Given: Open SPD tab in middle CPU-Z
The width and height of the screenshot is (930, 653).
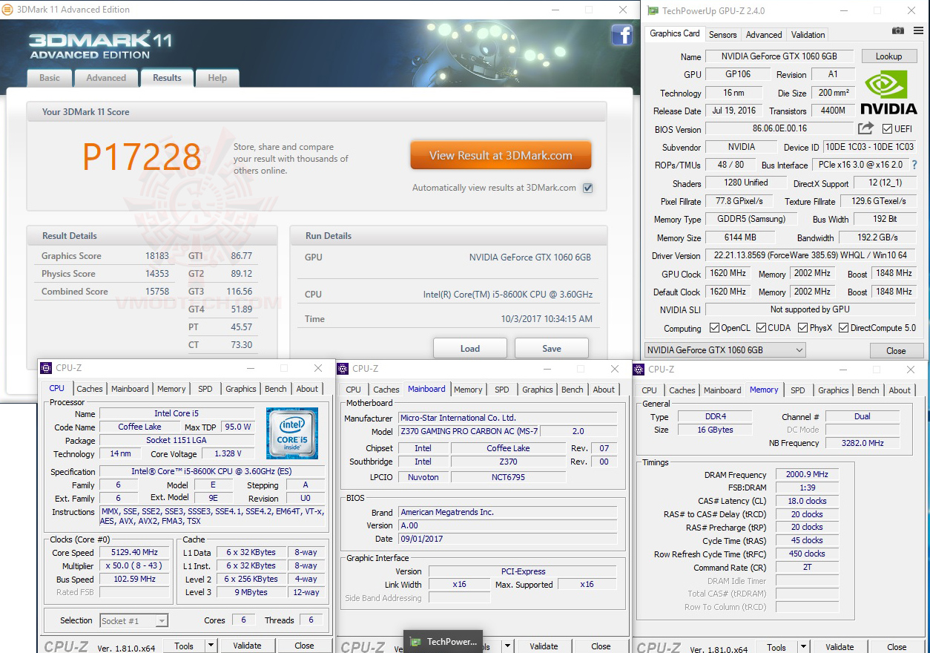Looking at the screenshot, I should [502, 390].
